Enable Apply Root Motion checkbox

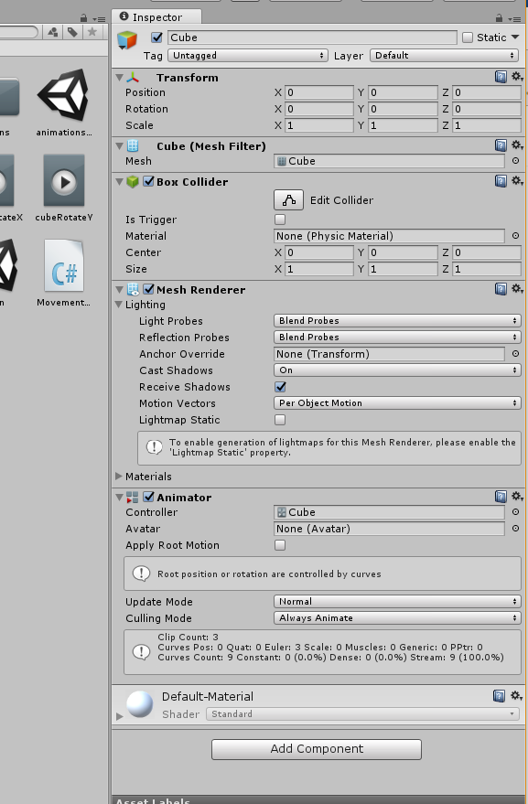pos(280,545)
